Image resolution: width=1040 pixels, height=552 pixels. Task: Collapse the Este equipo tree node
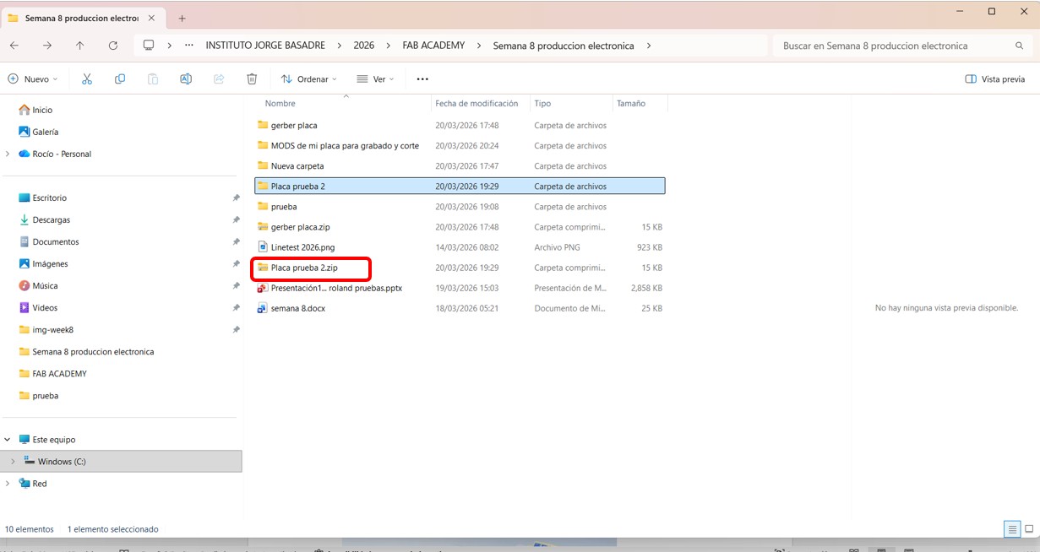[8, 440]
